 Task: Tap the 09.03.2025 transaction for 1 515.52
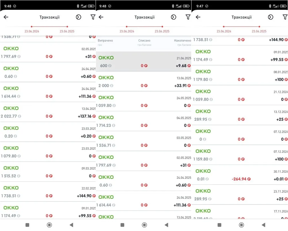[x=48, y=172]
